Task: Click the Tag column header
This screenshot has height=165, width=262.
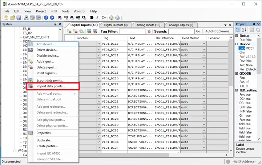Action: click(114, 38)
